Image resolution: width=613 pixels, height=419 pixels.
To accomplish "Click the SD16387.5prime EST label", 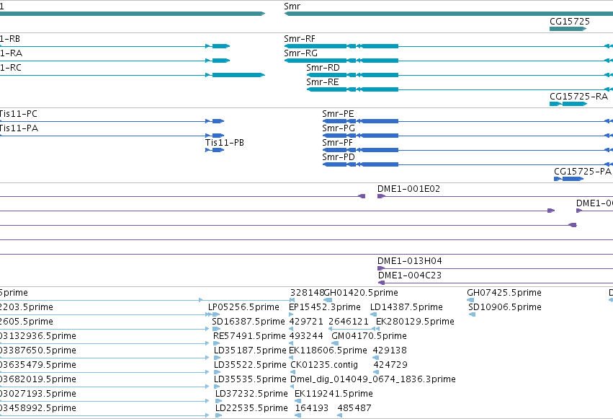I will pyautogui.click(x=249, y=322).
